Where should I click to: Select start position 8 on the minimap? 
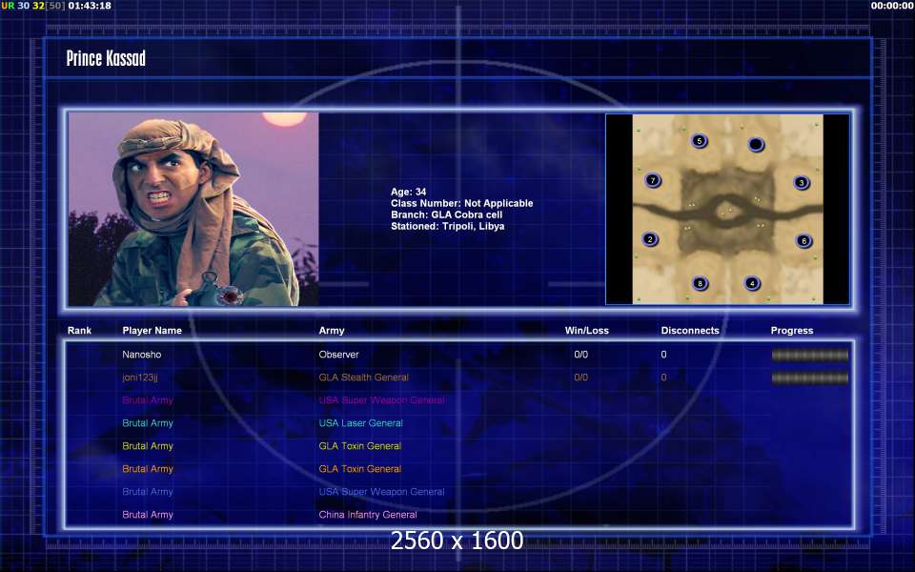(701, 284)
